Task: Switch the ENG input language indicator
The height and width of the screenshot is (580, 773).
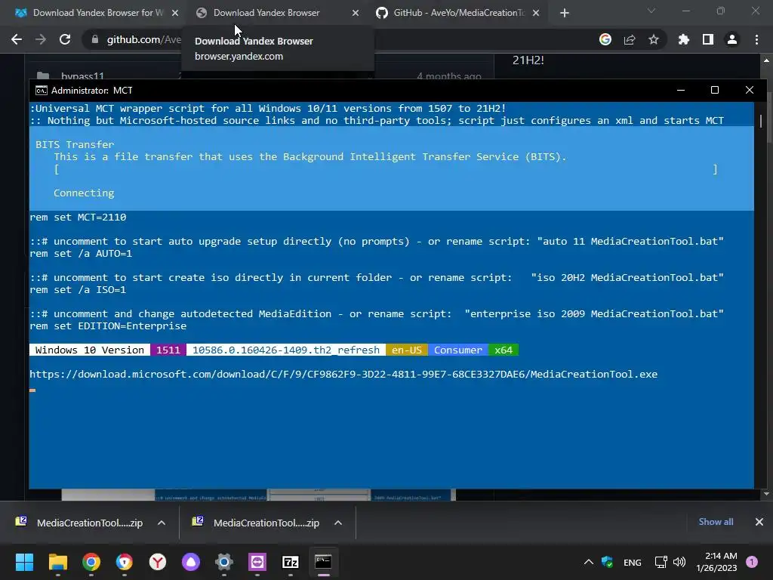Action: (x=633, y=562)
